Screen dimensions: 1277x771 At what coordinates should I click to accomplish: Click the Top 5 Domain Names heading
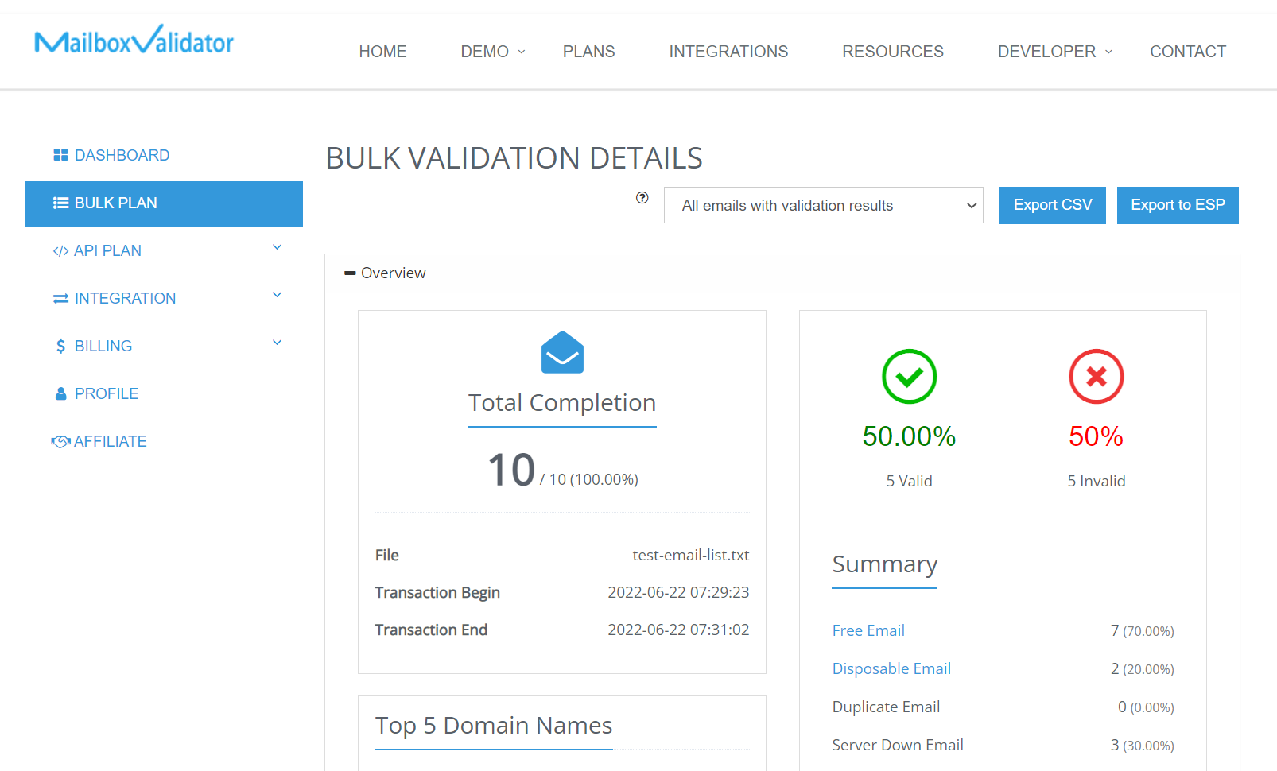[494, 726]
